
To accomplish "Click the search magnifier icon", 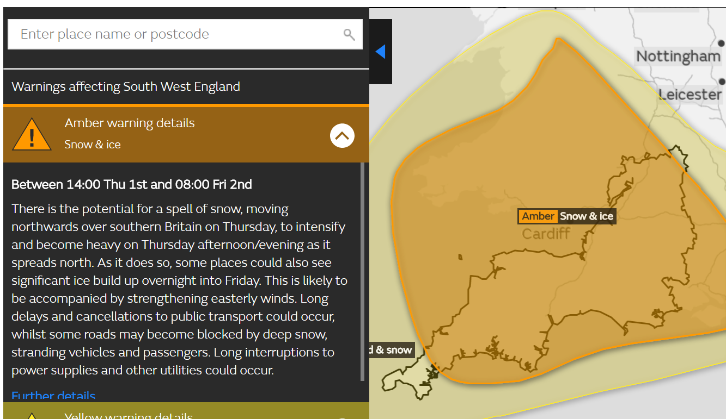I will coord(349,35).
